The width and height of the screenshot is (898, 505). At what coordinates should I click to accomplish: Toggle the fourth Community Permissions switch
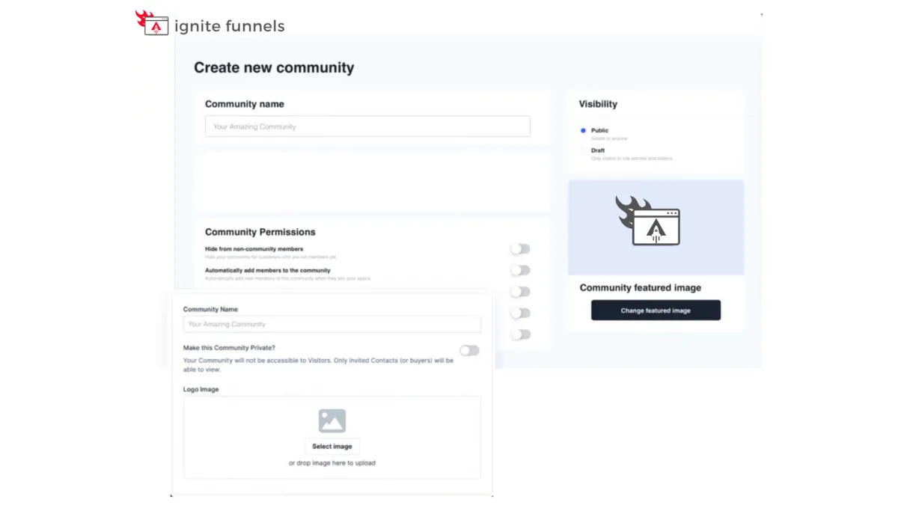tap(520, 313)
